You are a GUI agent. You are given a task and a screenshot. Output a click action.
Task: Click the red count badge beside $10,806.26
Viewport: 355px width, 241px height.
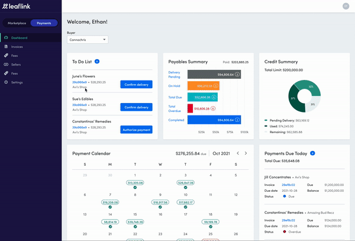pyautogui.click(x=213, y=108)
